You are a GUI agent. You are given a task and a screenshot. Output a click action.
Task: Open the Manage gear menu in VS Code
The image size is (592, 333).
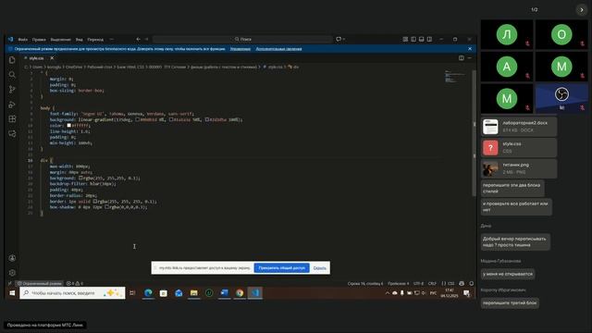click(x=12, y=273)
